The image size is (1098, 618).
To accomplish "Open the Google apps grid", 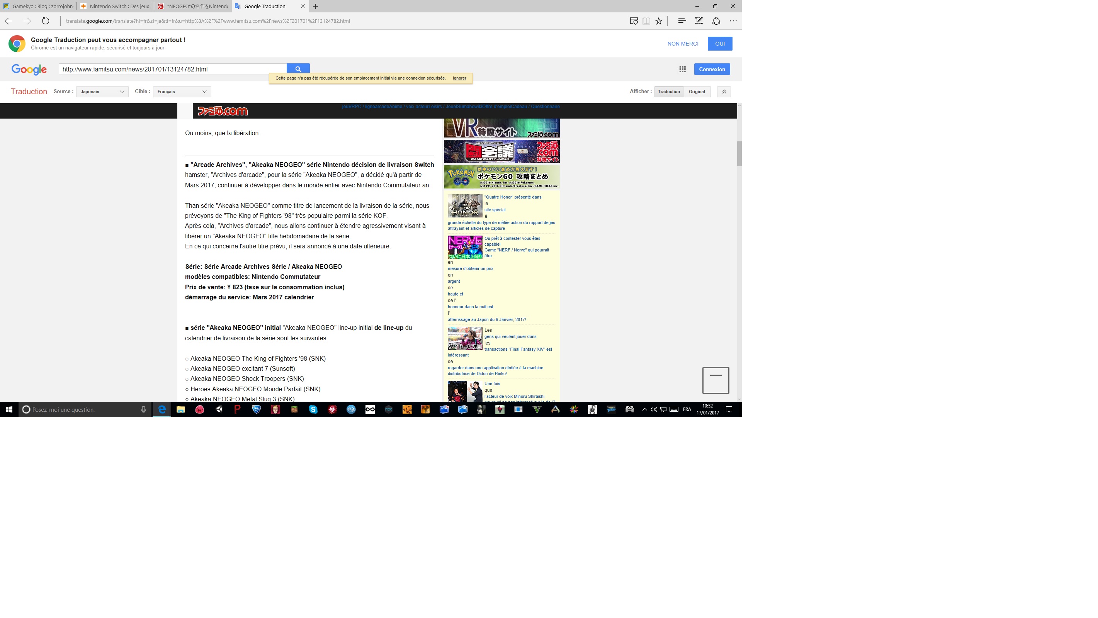I will pos(682,69).
